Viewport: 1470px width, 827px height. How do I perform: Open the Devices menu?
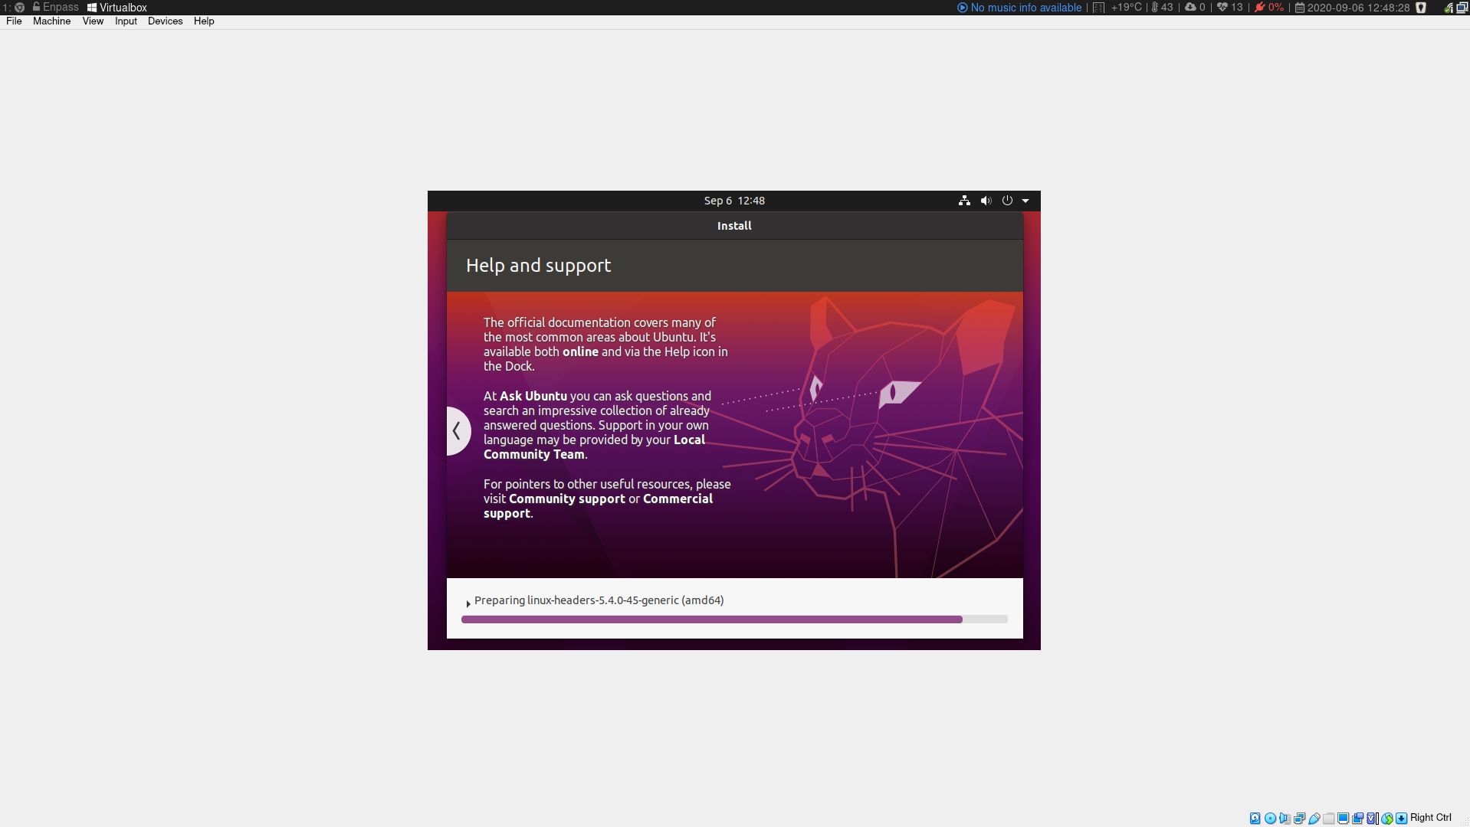pos(165,21)
